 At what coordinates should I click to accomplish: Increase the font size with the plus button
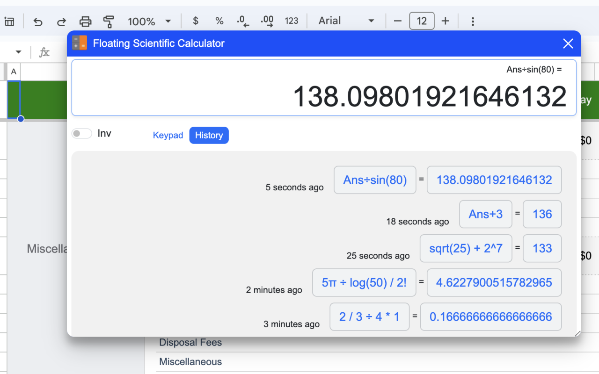coord(446,21)
